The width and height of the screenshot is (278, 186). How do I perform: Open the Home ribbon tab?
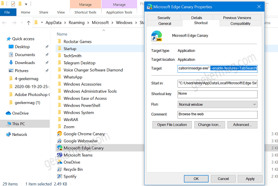[x=25, y=12]
